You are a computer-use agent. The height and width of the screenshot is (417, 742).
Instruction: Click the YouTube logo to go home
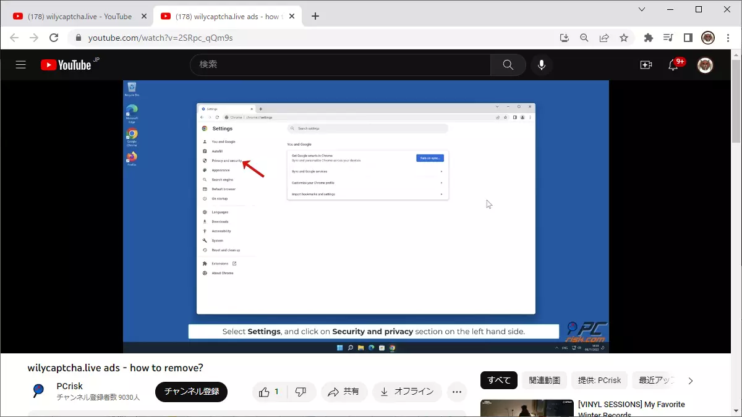(66, 65)
